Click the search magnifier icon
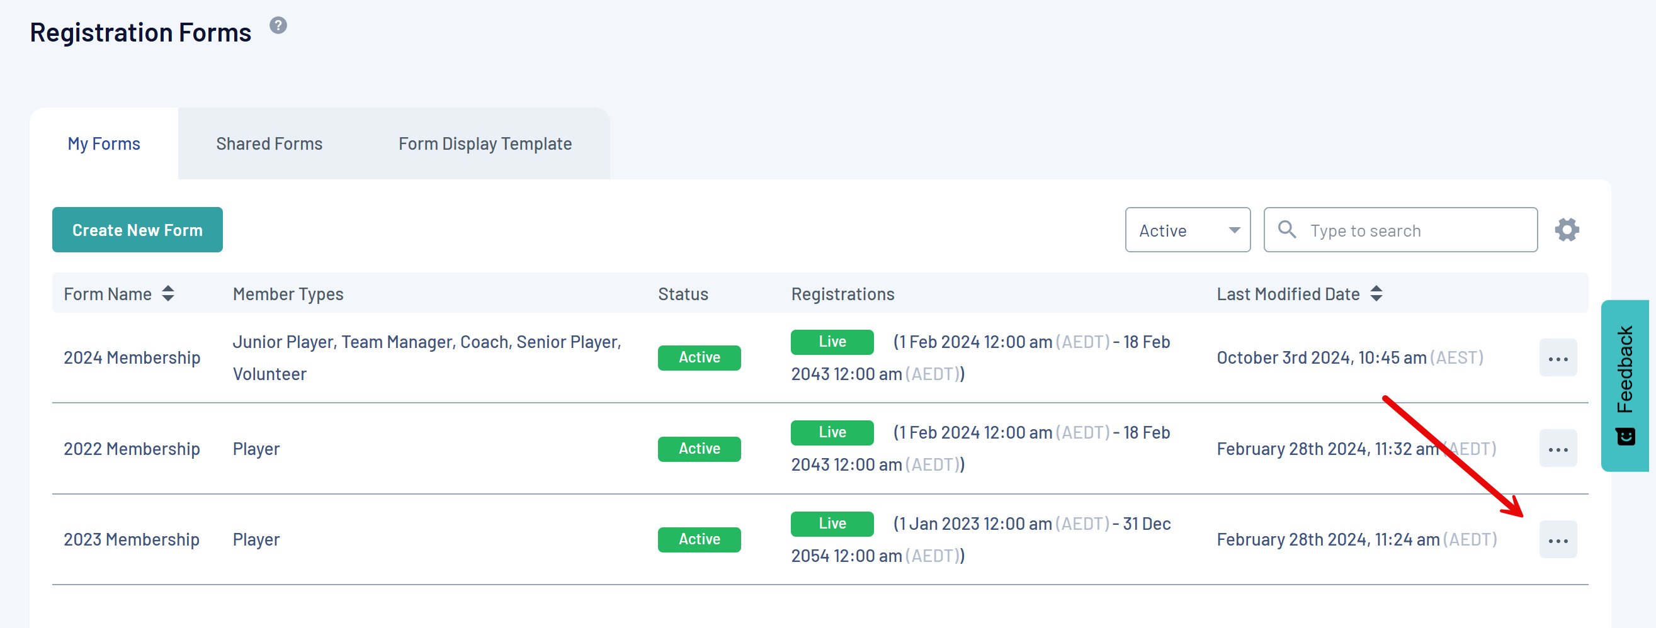Screen dimensions: 1656x628 pyautogui.click(x=1286, y=229)
